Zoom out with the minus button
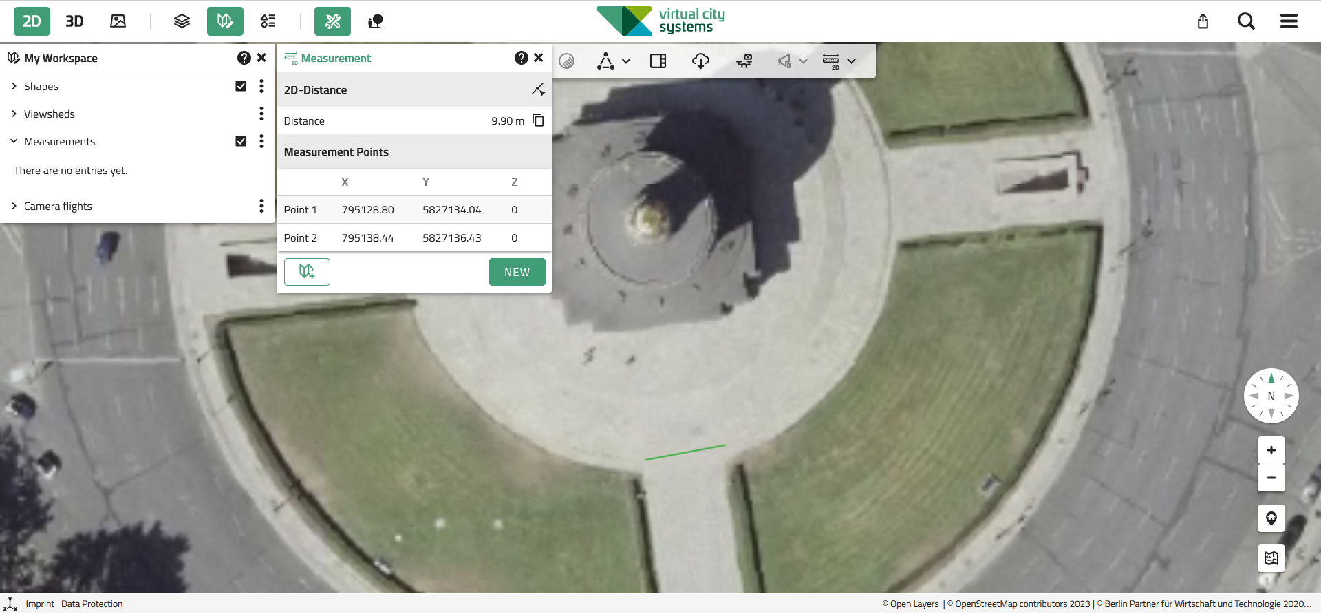This screenshot has width=1321, height=614. point(1271,478)
